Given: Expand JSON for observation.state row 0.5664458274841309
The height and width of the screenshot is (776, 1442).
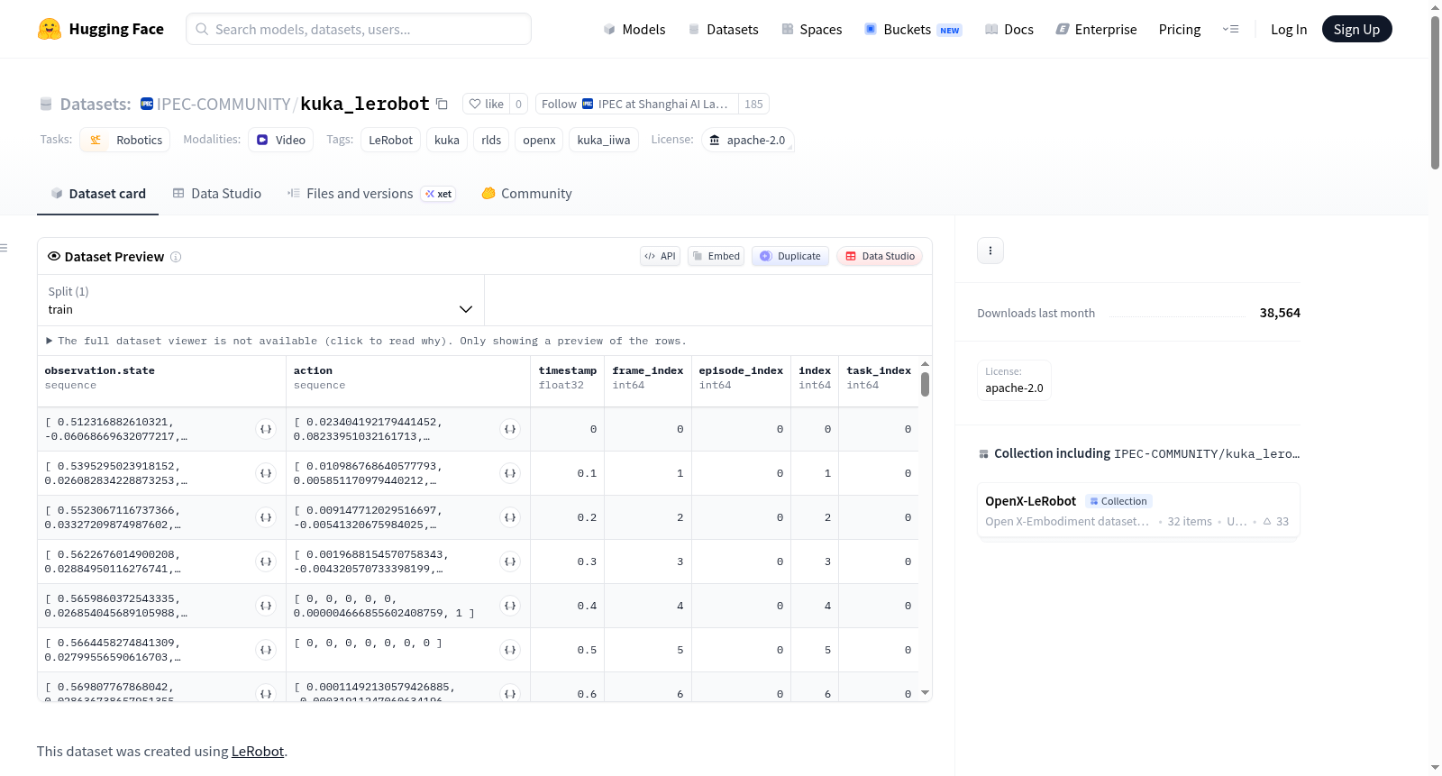Looking at the screenshot, I should pos(266,650).
